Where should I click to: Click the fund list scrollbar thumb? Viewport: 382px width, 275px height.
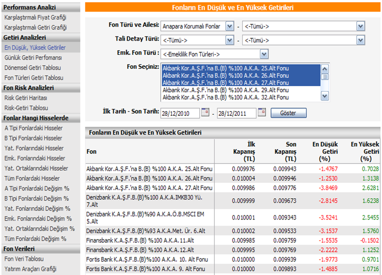tap(325, 77)
